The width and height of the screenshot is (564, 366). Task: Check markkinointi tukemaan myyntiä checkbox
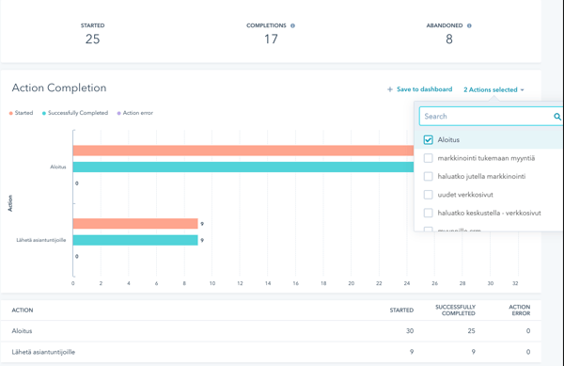(428, 158)
